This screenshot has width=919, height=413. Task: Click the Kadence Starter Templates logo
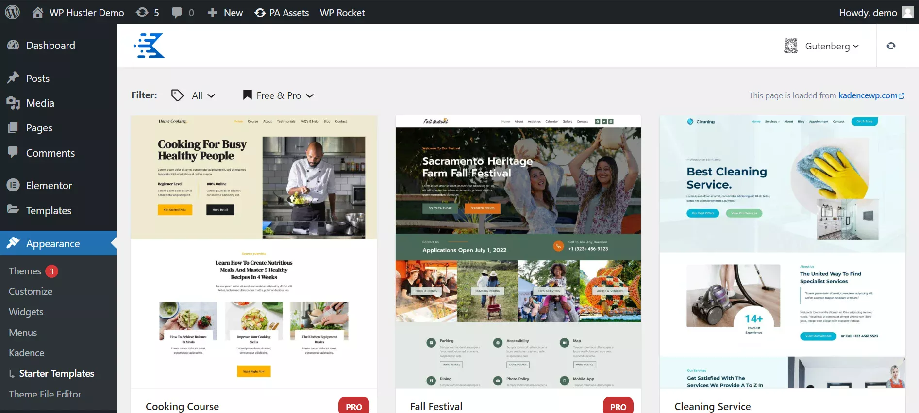click(x=150, y=46)
